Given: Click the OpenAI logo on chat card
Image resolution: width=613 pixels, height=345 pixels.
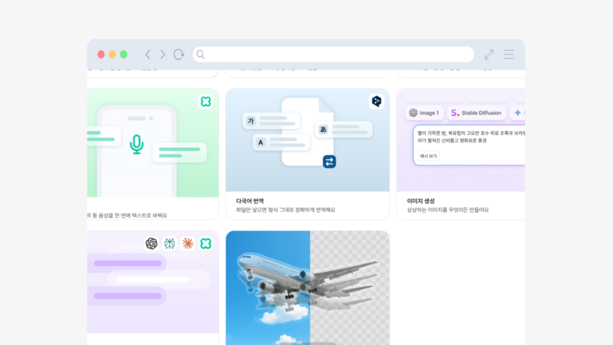Looking at the screenshot, I should (x=151, y=243).
